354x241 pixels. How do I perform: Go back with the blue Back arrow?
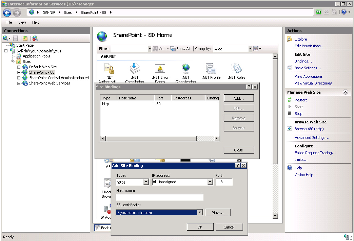(7, 13)
